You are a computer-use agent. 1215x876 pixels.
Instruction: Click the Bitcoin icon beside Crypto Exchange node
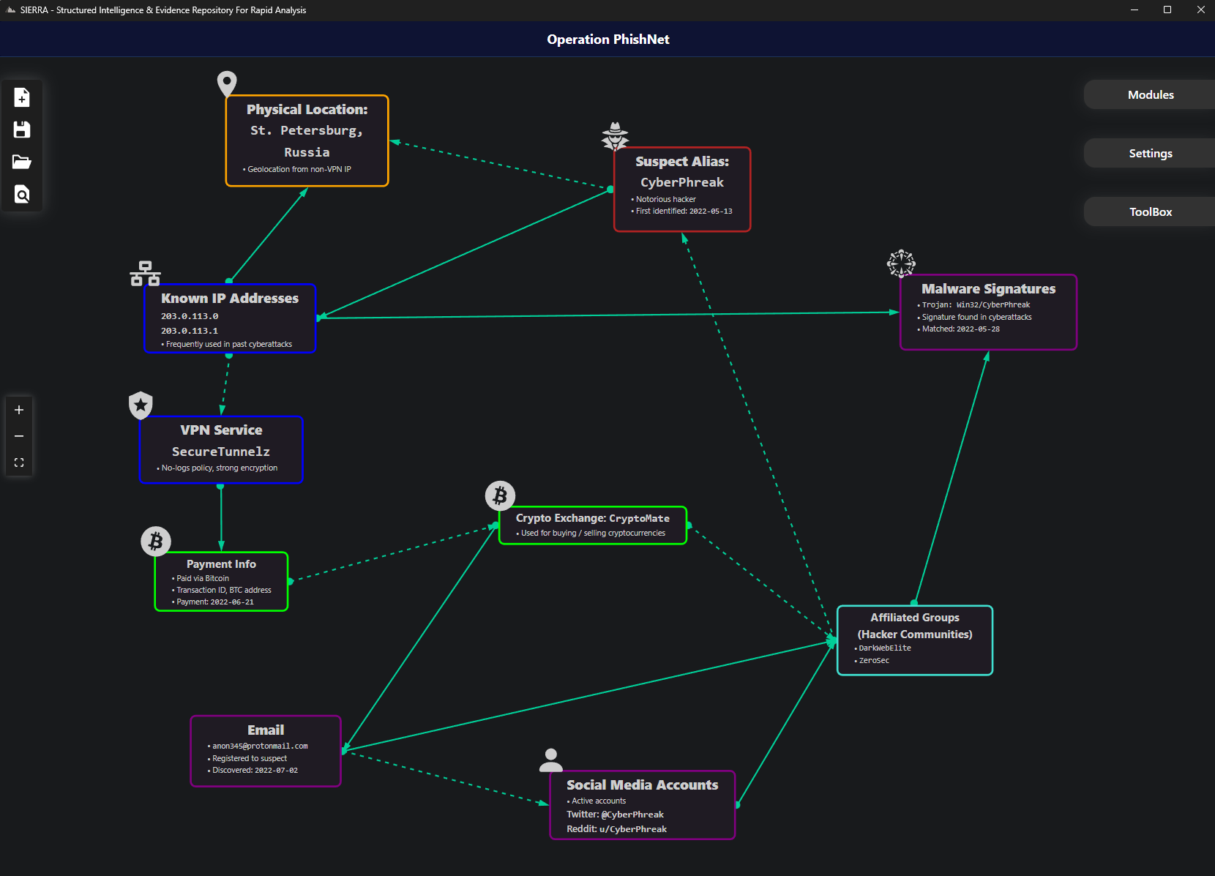click(x=501, y=496)
